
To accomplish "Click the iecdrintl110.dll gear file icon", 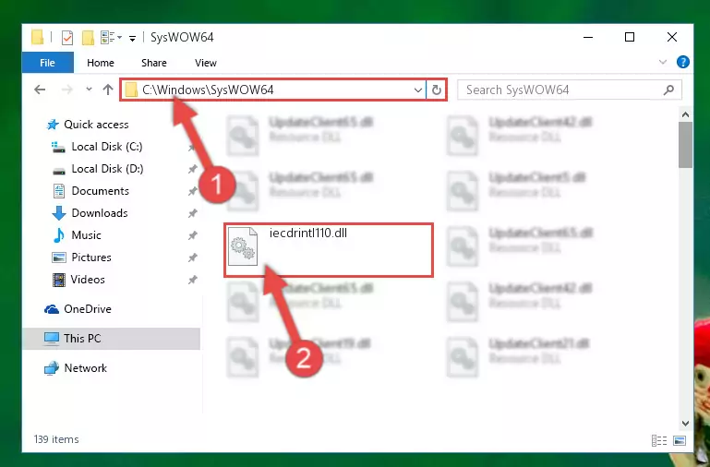I will click(x=243, y=246).
